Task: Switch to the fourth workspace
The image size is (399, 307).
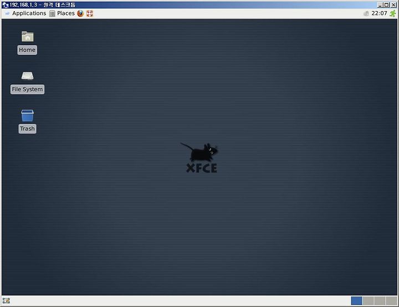Action: pyautogui.click(x=391, y=301)
